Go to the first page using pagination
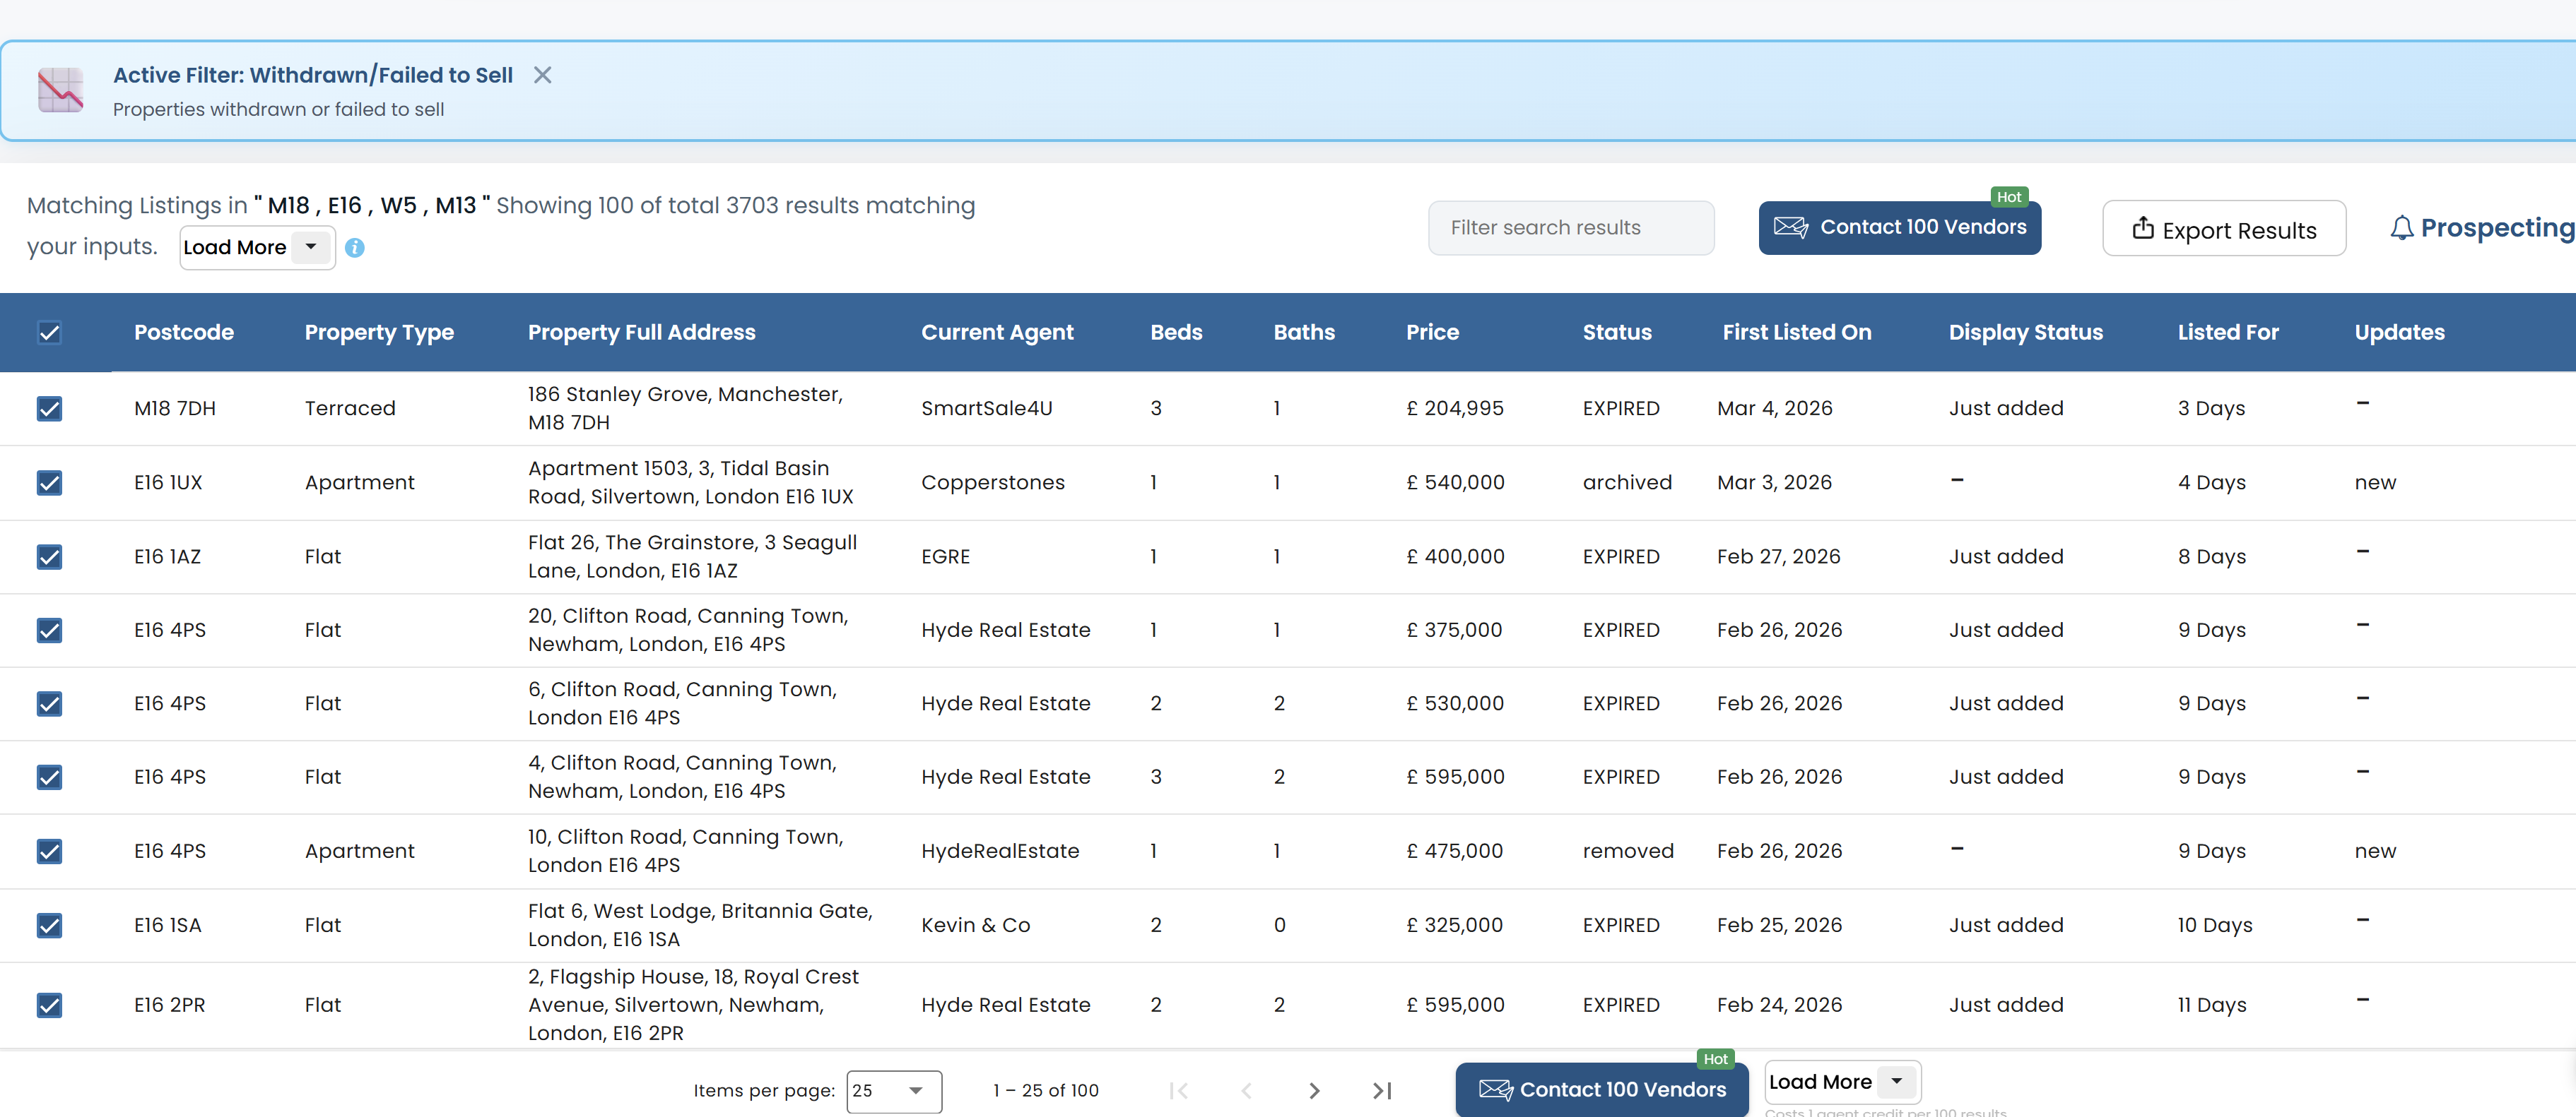The width and height of the screenshot is (2576, 1117). [x=1179, y=1090]
